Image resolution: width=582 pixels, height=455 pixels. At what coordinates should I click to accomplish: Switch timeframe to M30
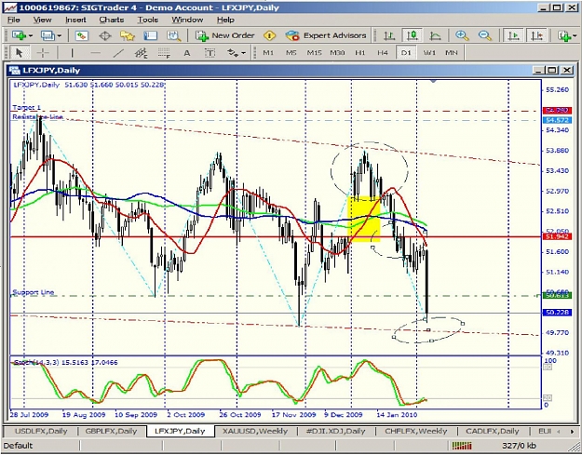pos(337,53)
